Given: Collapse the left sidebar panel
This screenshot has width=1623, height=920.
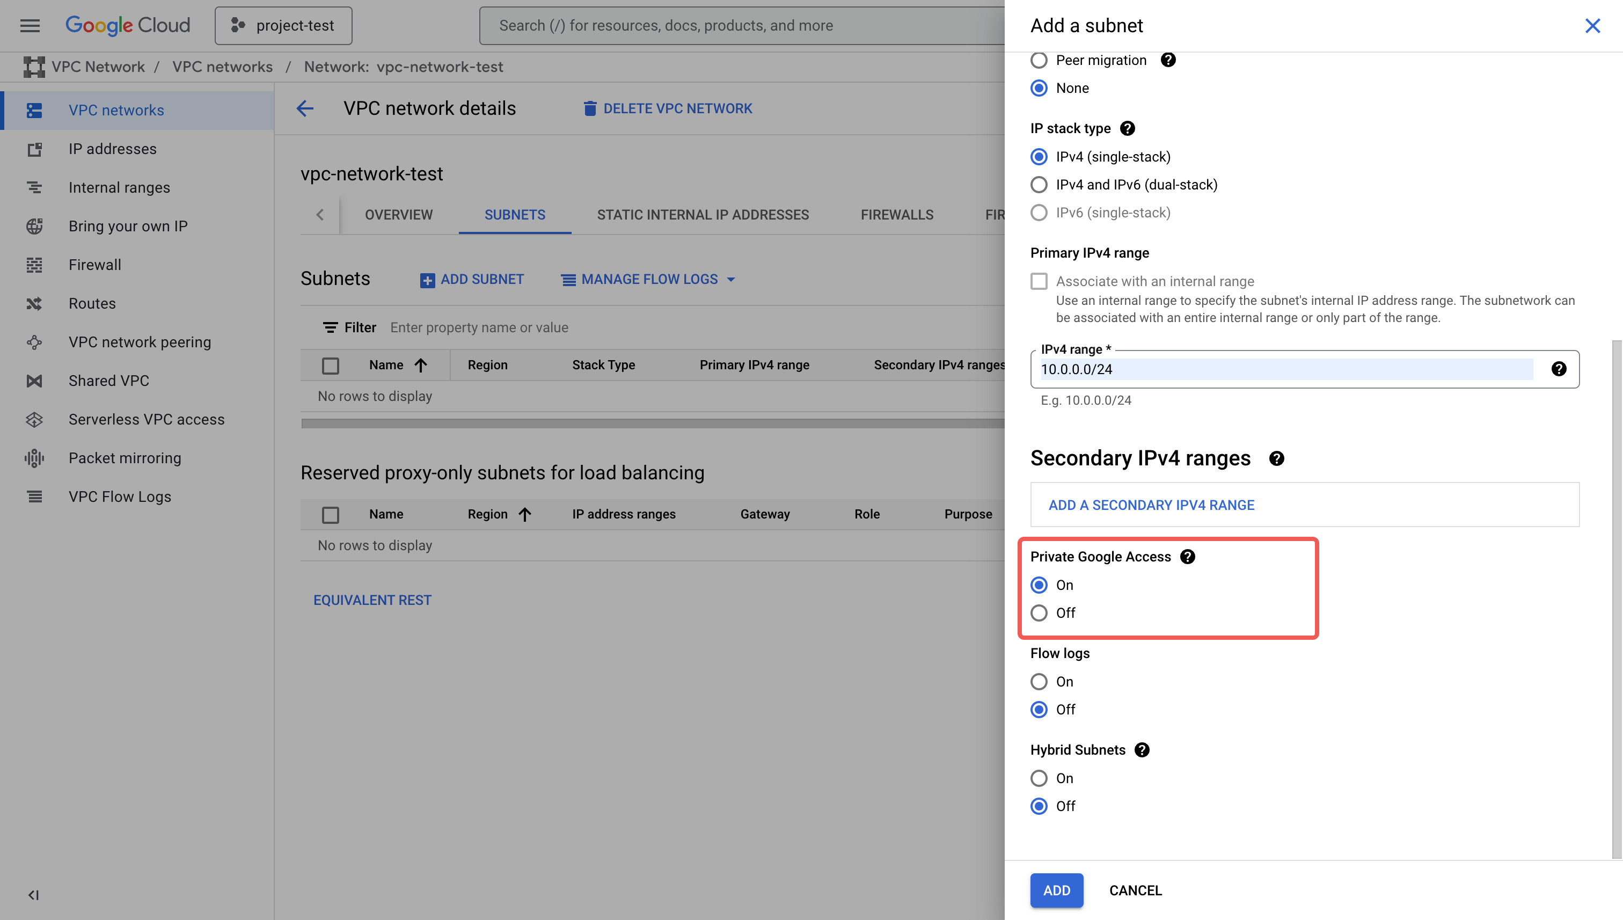Looking at the screenshot, I should [x=33, y=895].
